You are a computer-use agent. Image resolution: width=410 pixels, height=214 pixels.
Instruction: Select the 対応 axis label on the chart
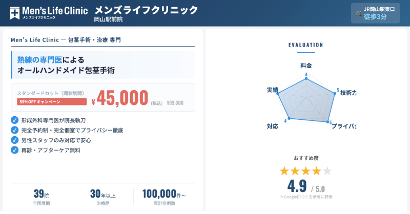pos(272,126)
